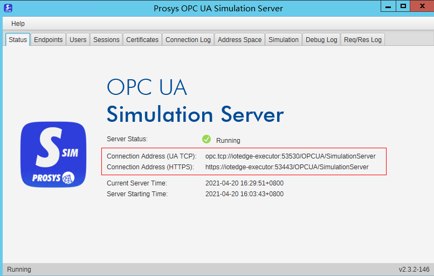Open the Users tab
This screenshot has height=276, width=434.
click(78, 39)
